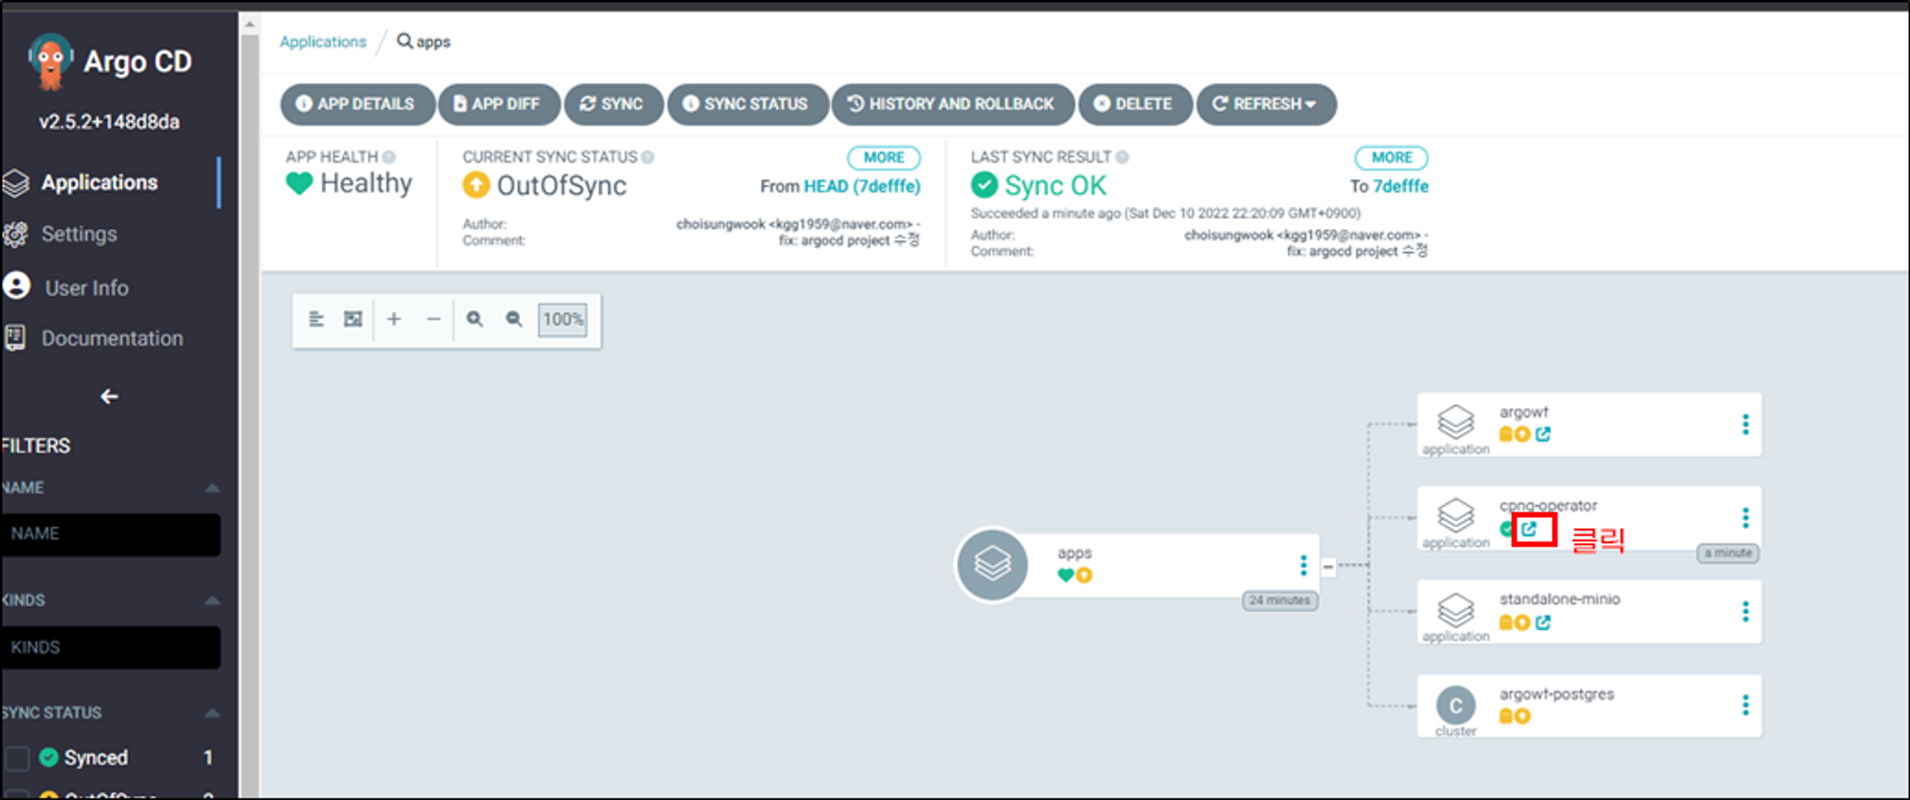Screen dimensions: 1910x800
Task: Open standalone-minio three-dot menu
Action: [1746, 611]
